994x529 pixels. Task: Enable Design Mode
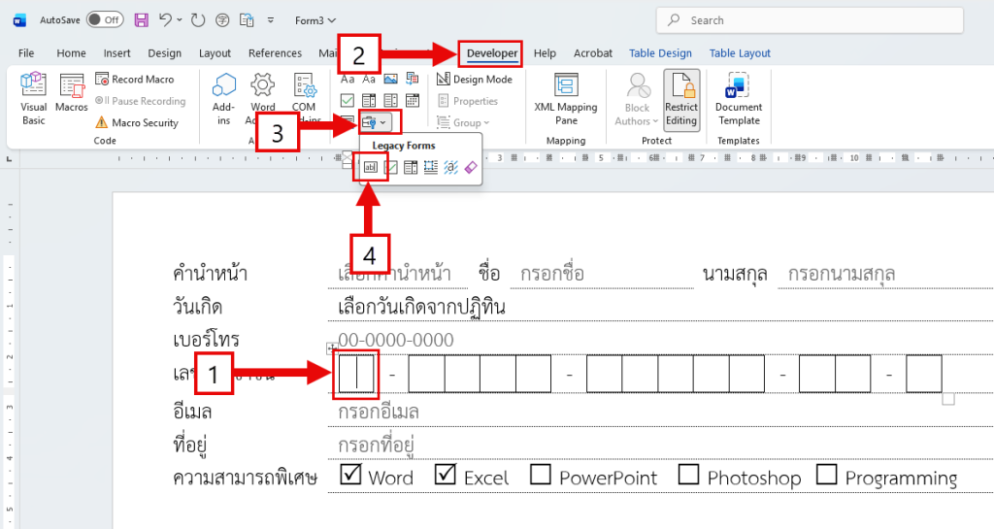pyautogui.click(x=475, y=80)
